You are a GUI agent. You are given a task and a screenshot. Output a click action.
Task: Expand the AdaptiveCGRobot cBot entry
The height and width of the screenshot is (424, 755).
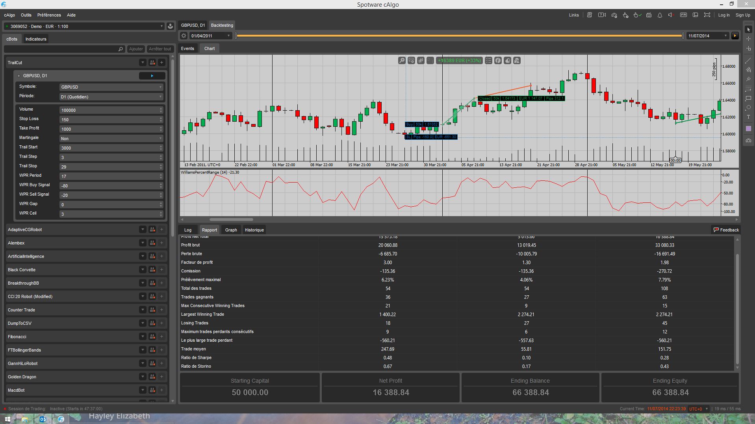click(x=142, y=229)
